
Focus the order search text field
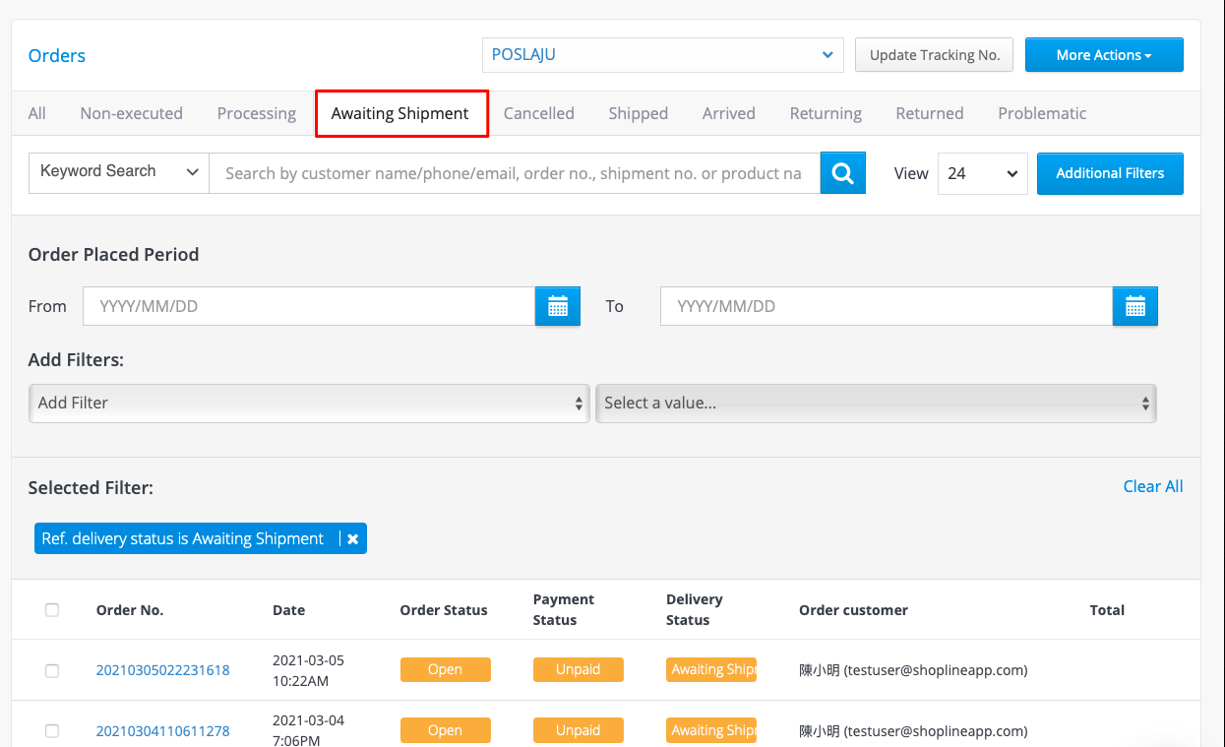(x=515, y=173)
